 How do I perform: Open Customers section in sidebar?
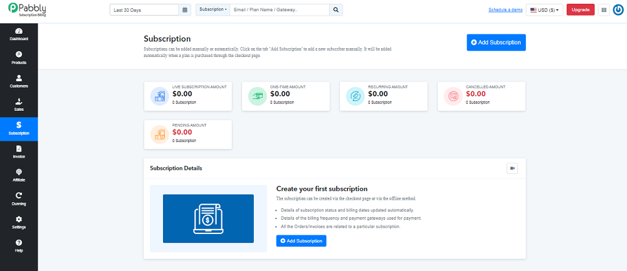coord(19,82)
